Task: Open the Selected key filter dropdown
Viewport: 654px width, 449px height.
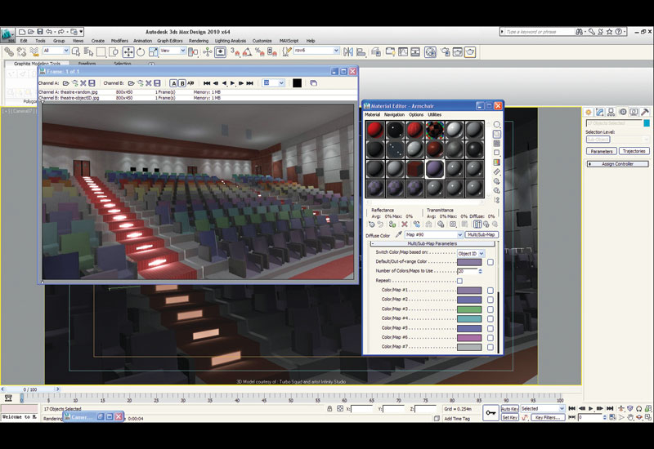Action: [542, 409]
